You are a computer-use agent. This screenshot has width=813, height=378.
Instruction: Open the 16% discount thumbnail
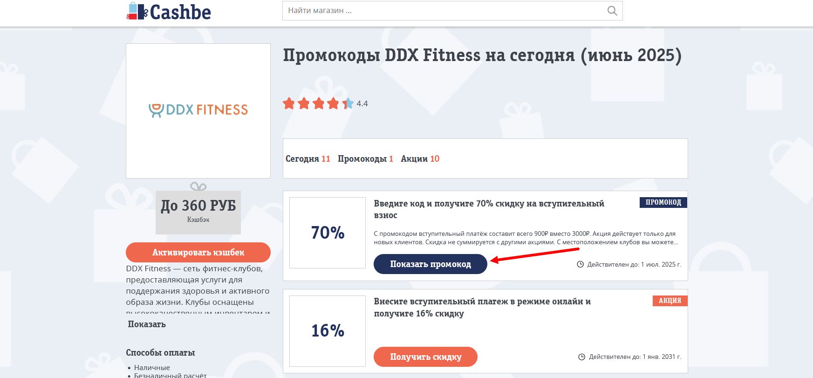pyautogui.click(x=328, y=331)
